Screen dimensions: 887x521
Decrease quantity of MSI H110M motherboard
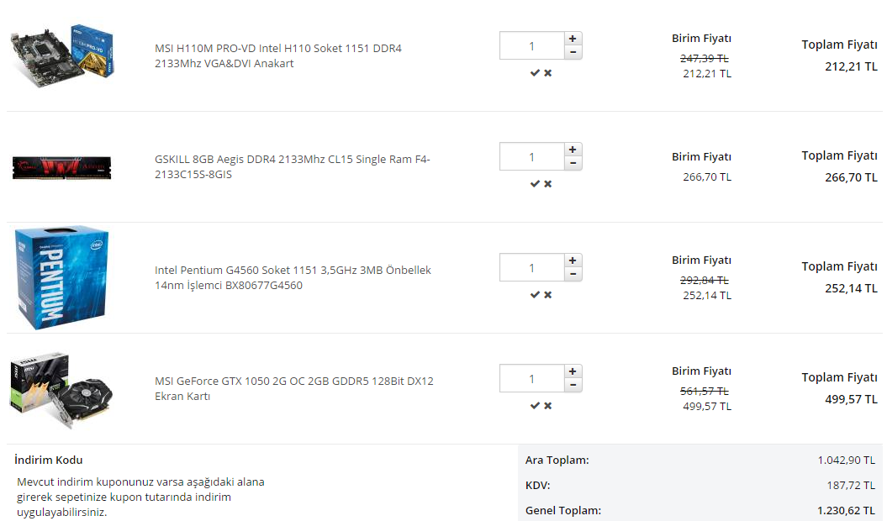click(573, 52)
